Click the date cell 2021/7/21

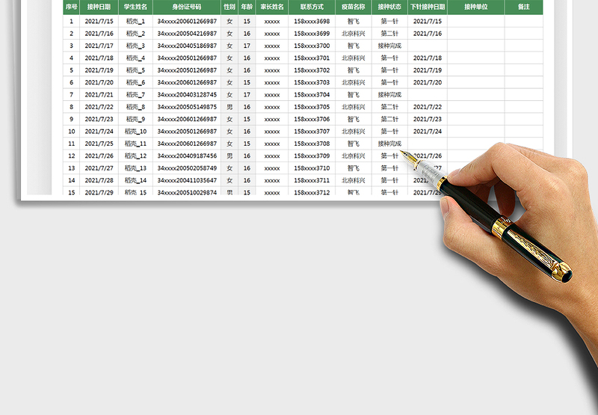(99, 95)
